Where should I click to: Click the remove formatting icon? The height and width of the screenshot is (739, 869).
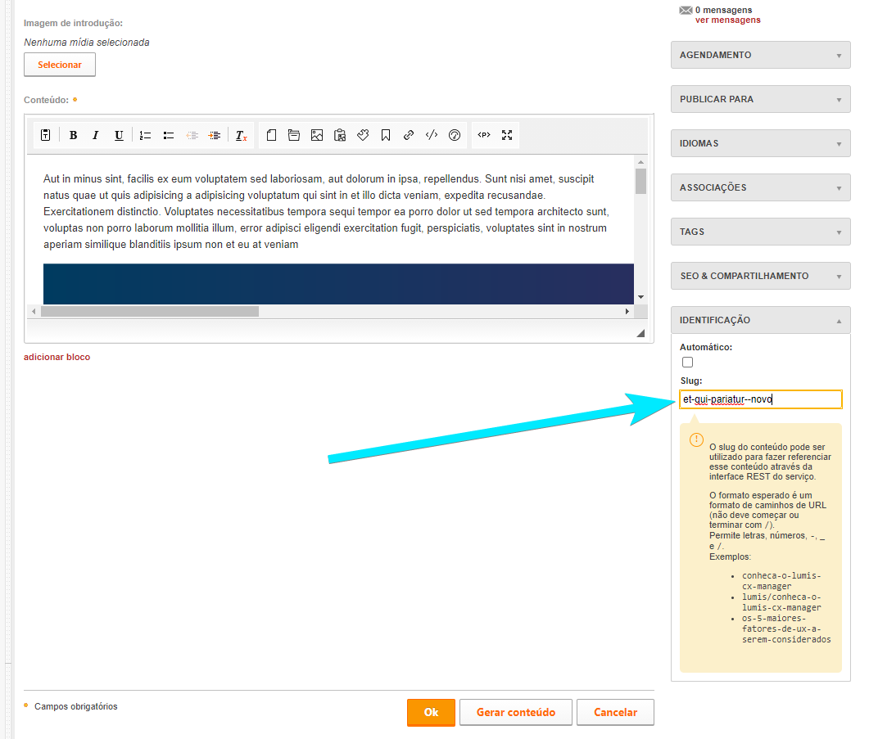(241, 135)
